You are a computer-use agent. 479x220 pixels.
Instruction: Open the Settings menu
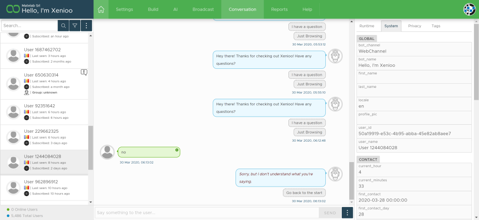pyautogui.click(x=124, y=9)
